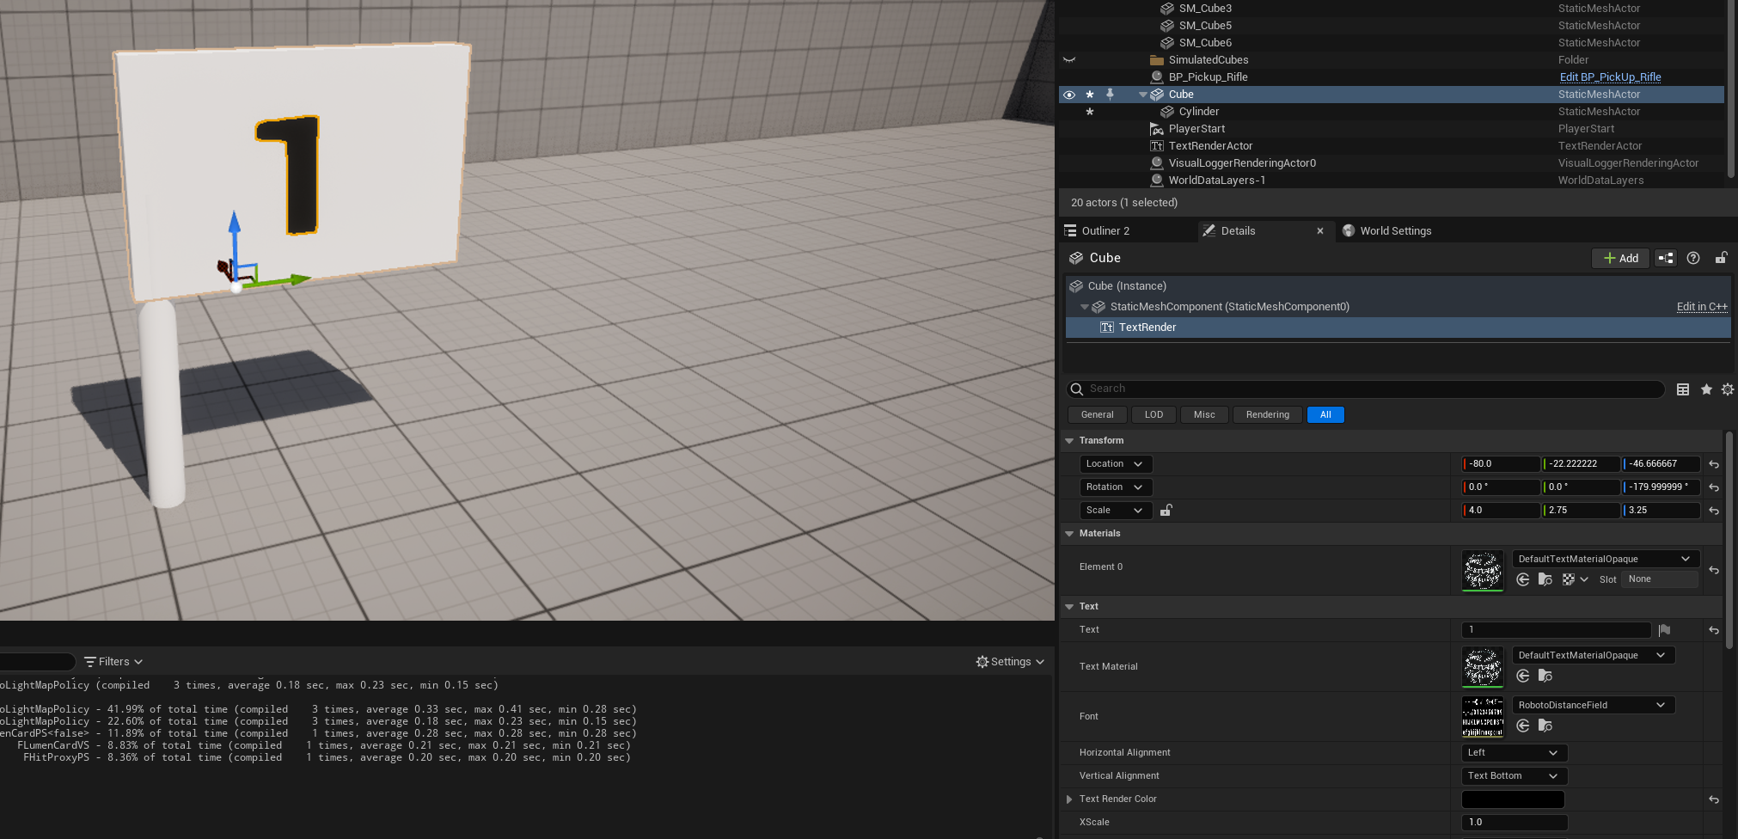Viewport: 1738px width, 839px height.
Task: Use selected asset for Element 0 material
Action: pos(1523,579)
